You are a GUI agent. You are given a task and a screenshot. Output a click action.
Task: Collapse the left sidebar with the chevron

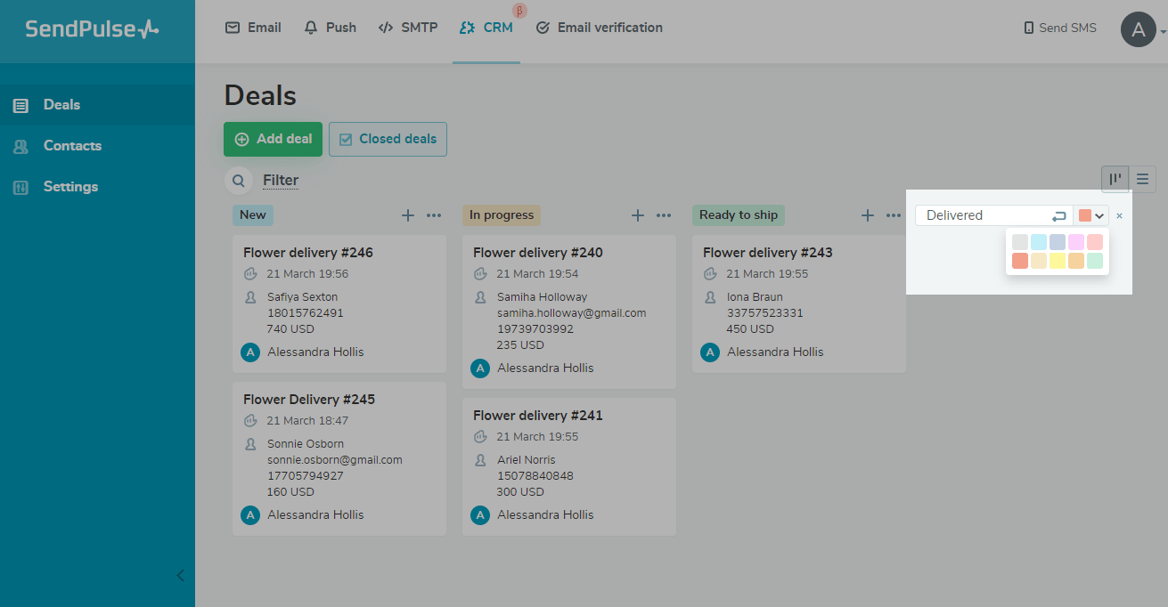pyautogui.click(x=181, y=575)
